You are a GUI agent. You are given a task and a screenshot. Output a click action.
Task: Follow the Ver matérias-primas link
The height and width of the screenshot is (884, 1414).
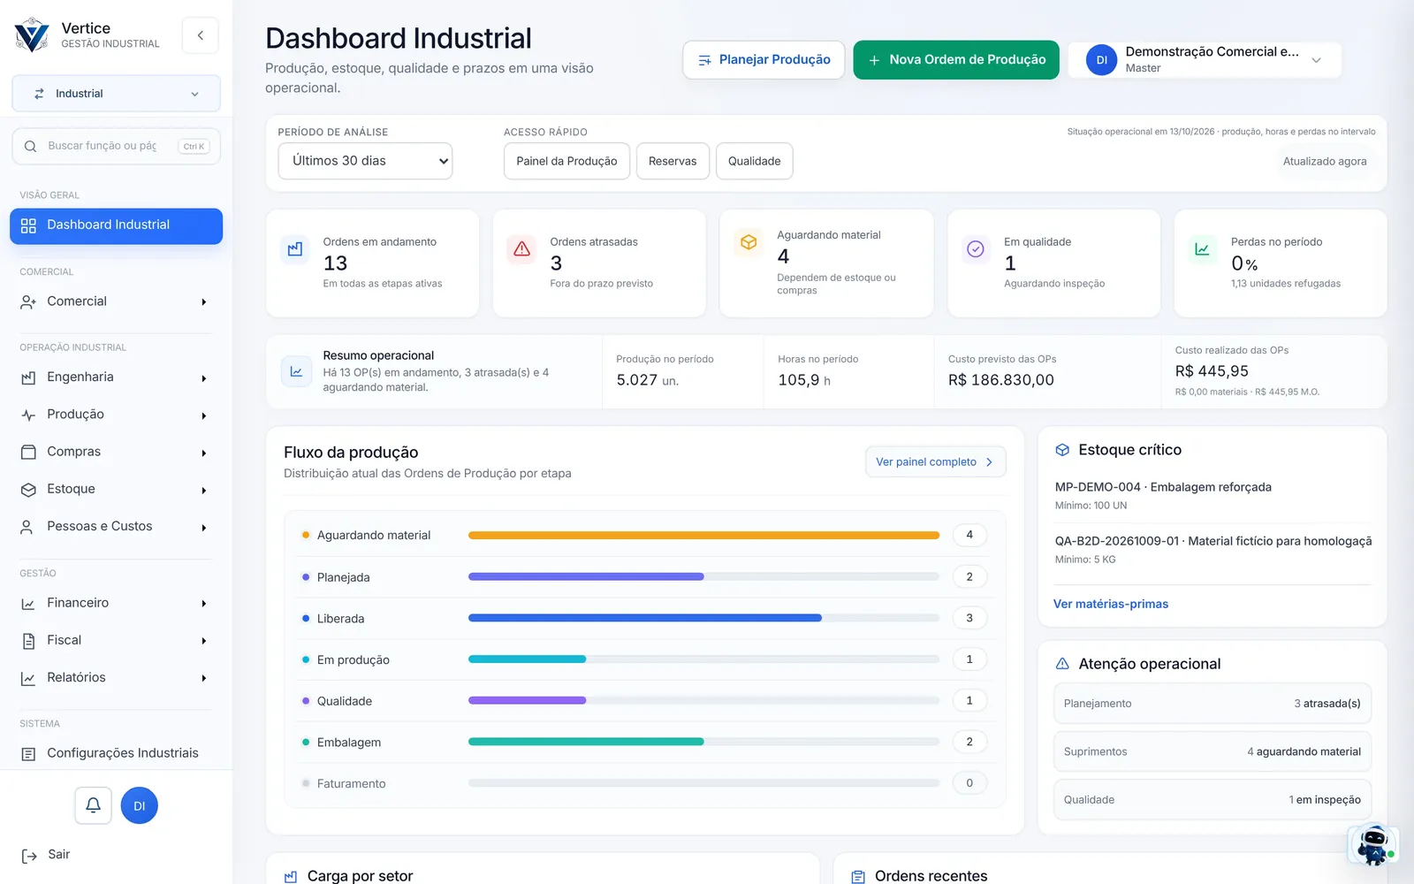[1110, 604]
